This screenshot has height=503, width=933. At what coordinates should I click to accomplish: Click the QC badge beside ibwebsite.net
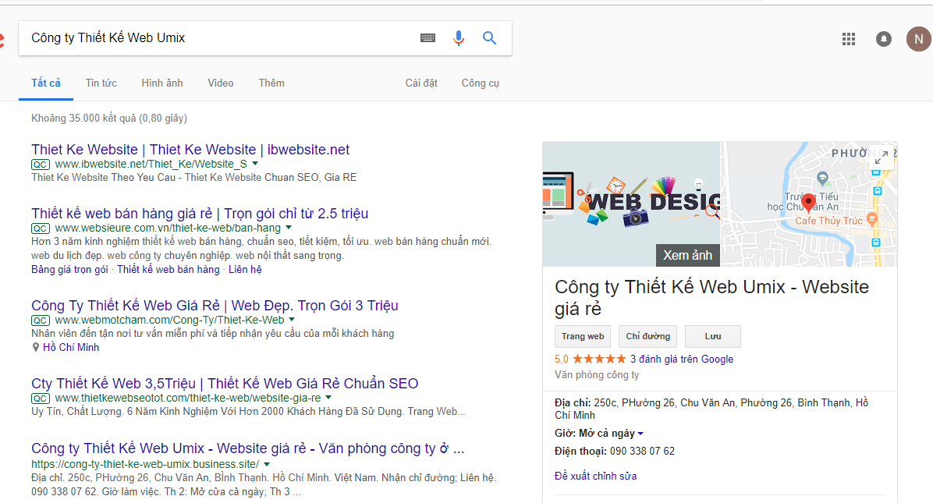tap(41, 165)
